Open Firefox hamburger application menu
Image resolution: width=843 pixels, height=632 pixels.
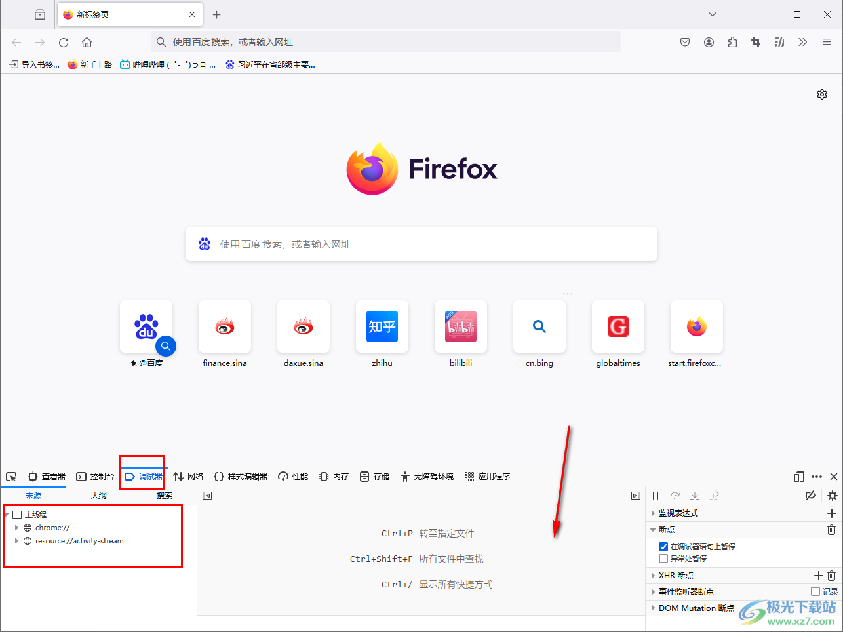tap(827, 42)
